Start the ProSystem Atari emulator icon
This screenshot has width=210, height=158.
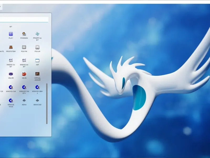[11, 47]
